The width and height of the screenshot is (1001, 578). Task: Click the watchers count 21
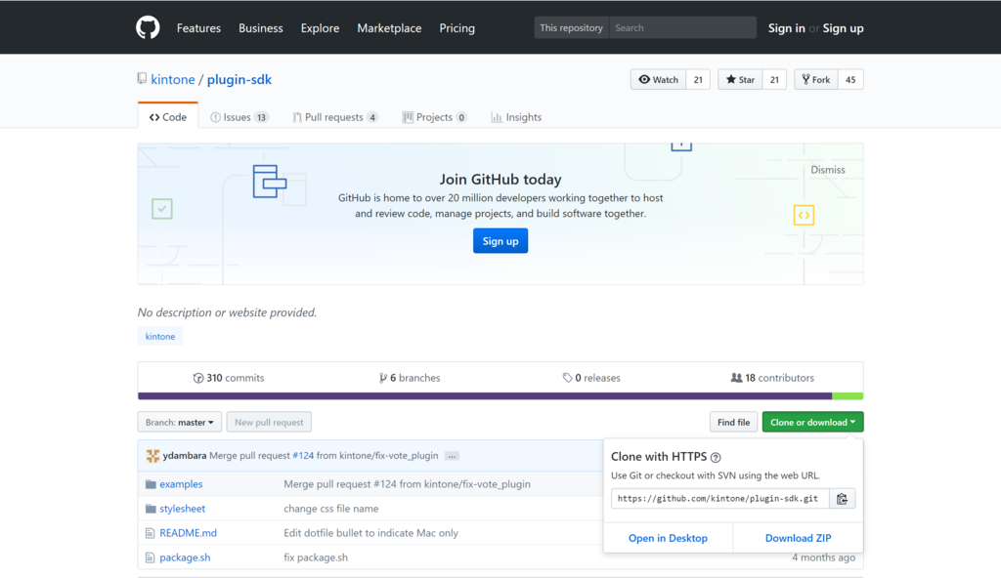tap(698, 80)
